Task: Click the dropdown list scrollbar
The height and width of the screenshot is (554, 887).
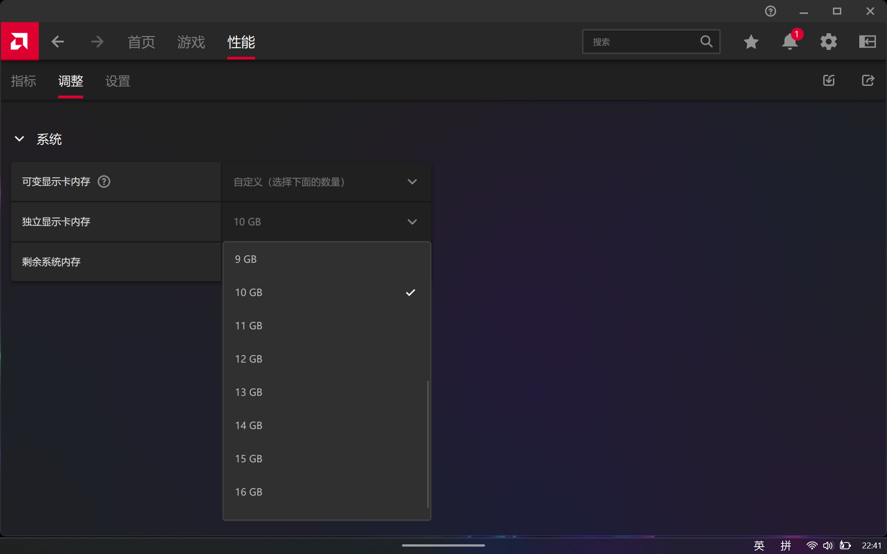Action: click(x=428, y=443)
